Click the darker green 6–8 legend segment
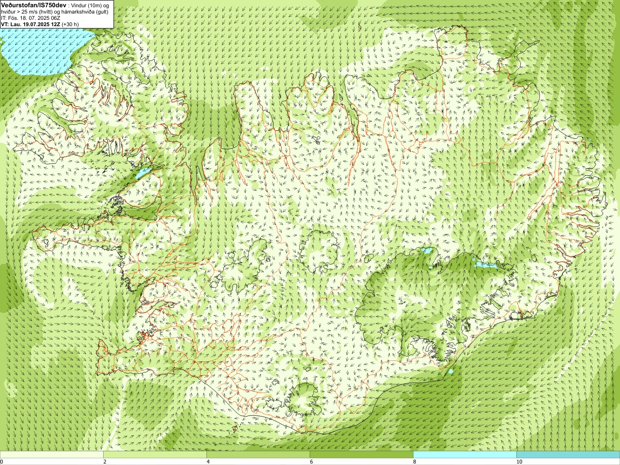 tap(361, 455)
